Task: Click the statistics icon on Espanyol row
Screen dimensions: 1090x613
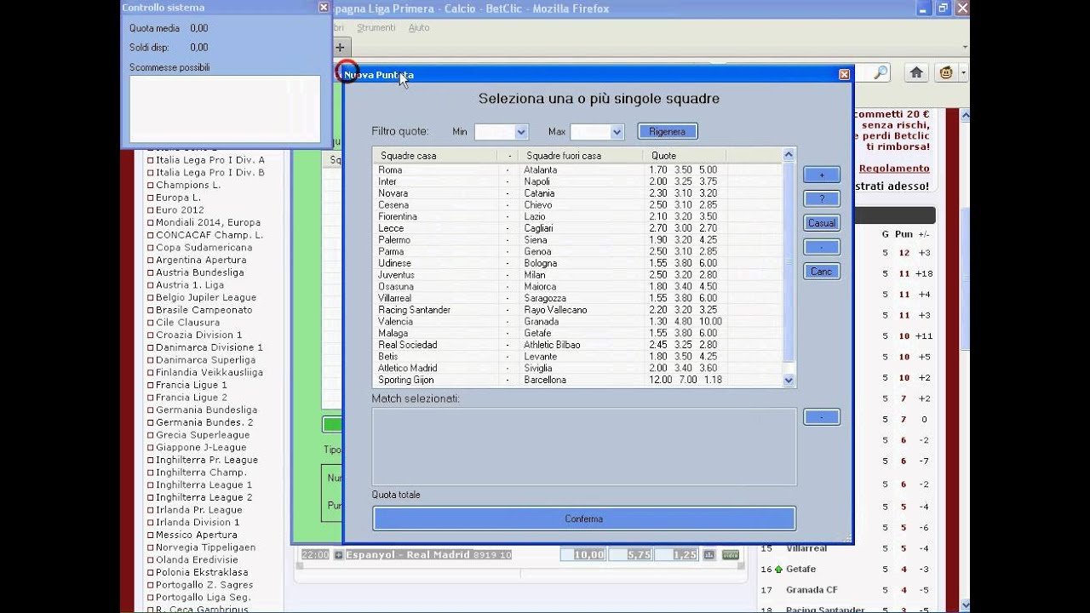Action: coord(708,555)
